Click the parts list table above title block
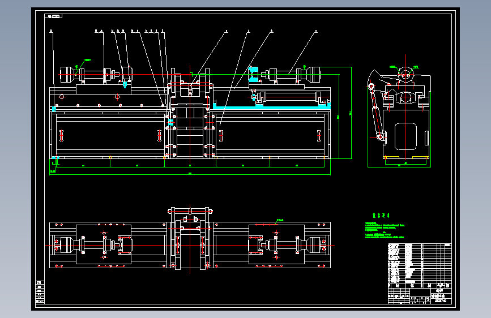 tap(420, 266)
